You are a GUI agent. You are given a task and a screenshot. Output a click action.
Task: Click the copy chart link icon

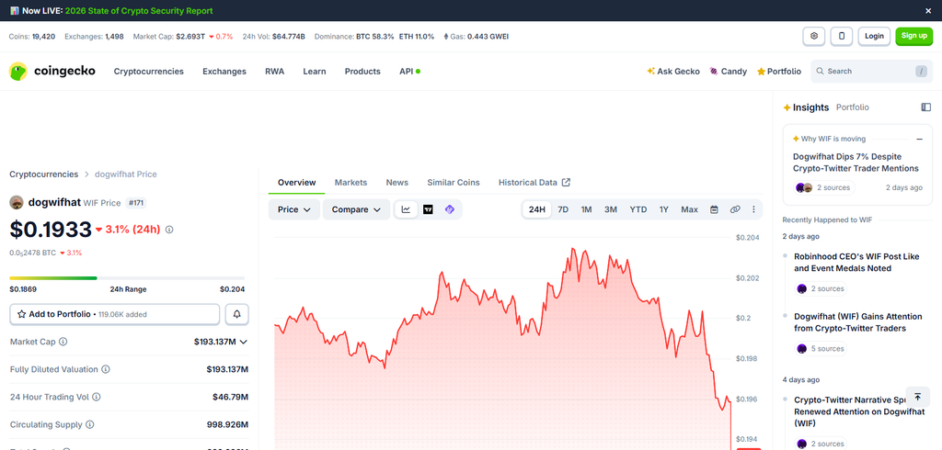coord(735,209)
